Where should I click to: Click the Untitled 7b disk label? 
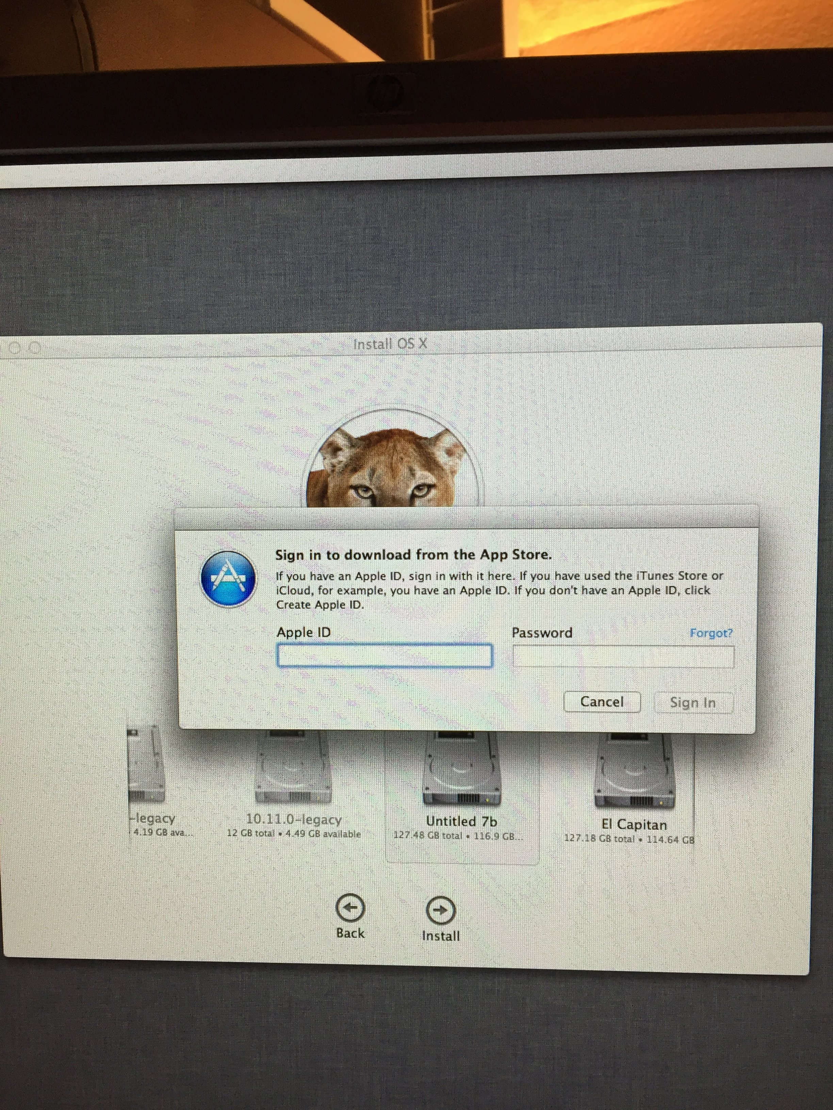pos(461,822)
